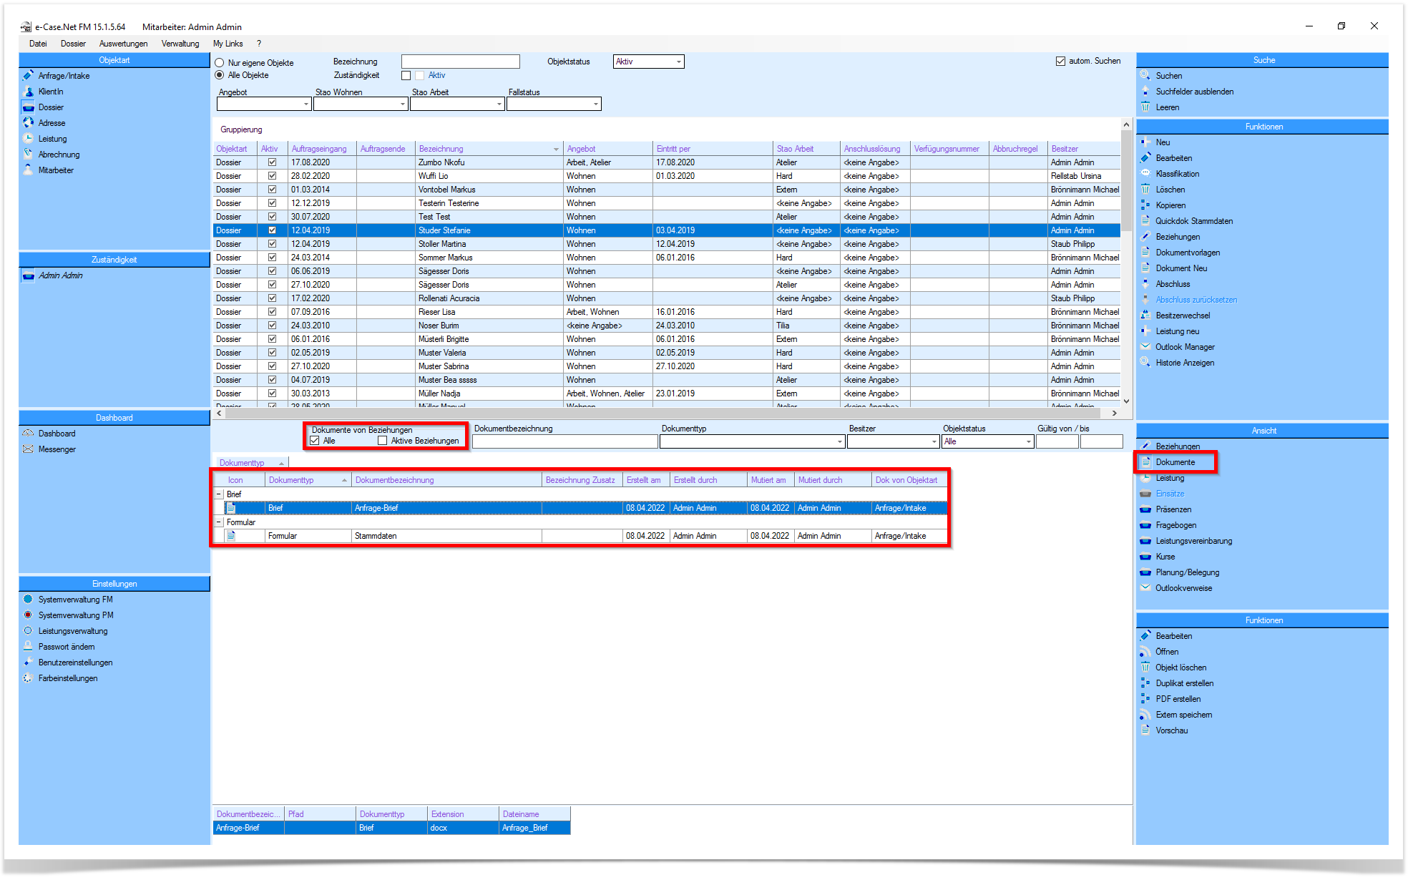
Task: Open the Adresse object type icon
Action: tap(29, 123)
